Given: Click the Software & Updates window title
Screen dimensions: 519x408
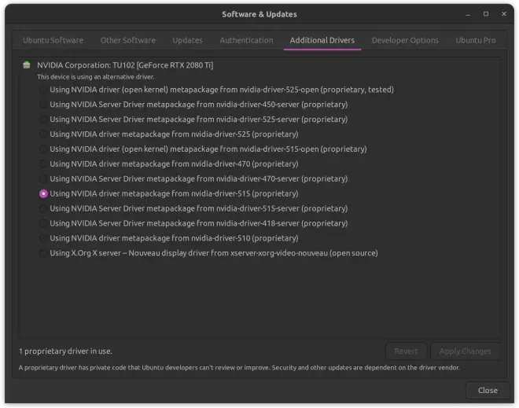Looking at the screenshot, I should [x=259, y=14].
